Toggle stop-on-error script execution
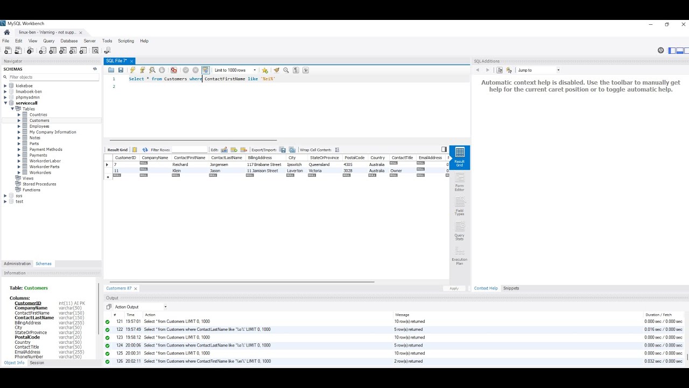689x388 pixels. click(x=174, y=70)
